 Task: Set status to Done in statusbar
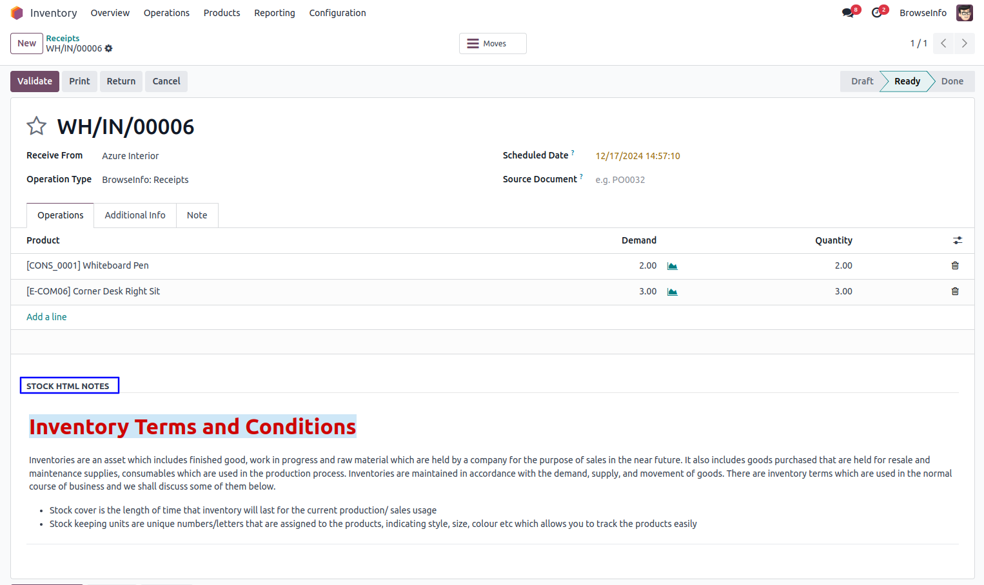click(952, 81)
